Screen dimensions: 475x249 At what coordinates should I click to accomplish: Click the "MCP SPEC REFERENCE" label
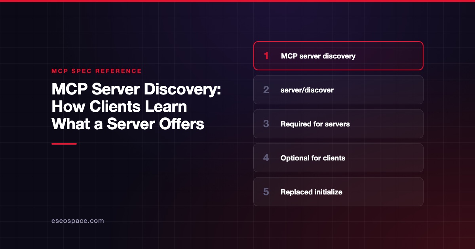point(97,71)
